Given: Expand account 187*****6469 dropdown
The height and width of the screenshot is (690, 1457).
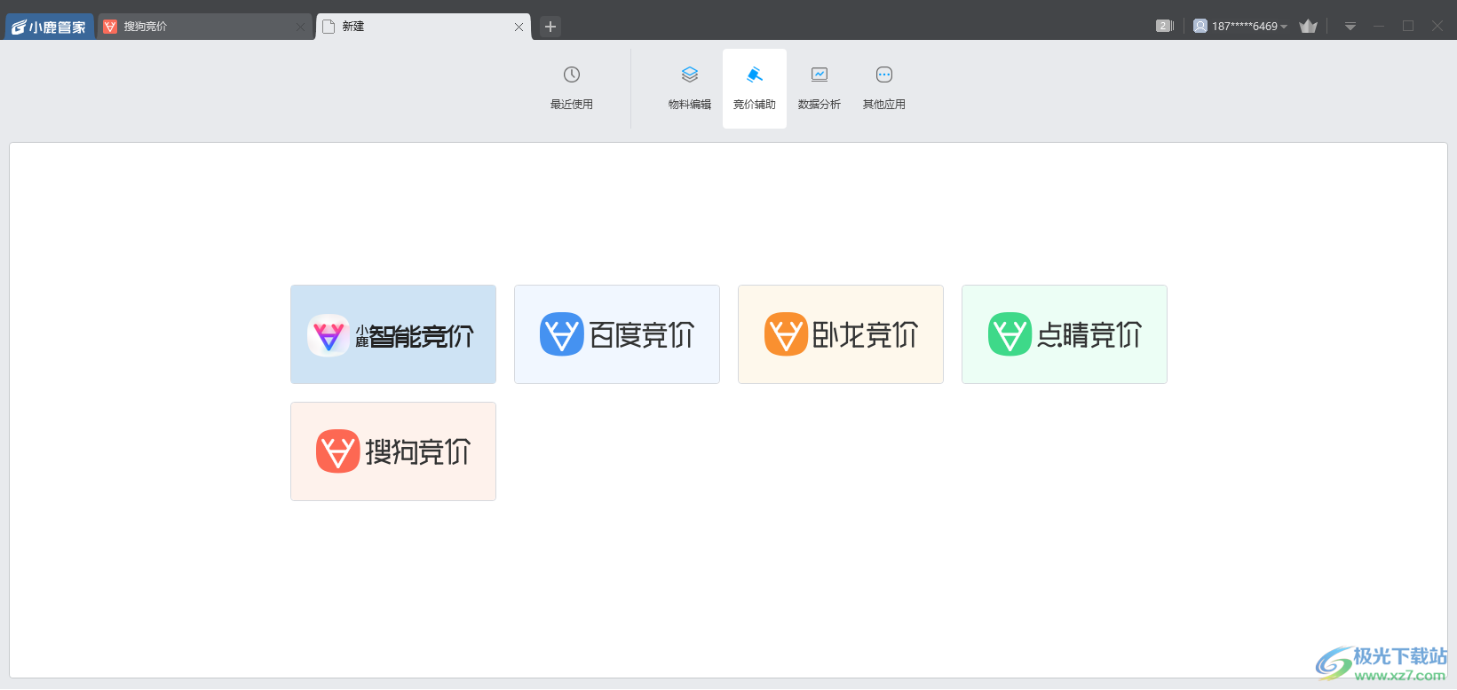Looking at the screenshot, I should coord(1250,27).
